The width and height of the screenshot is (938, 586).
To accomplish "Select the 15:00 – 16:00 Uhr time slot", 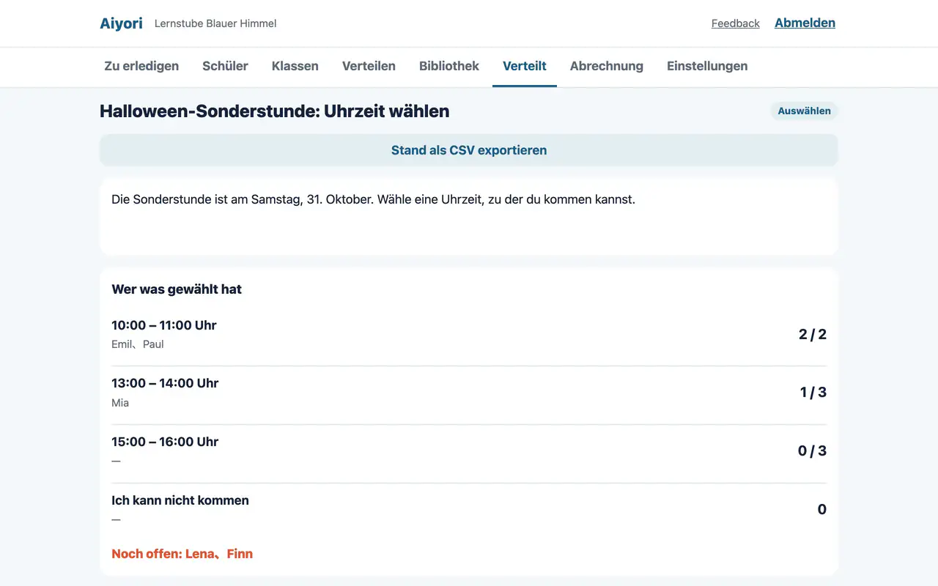I will coord(165,442).
